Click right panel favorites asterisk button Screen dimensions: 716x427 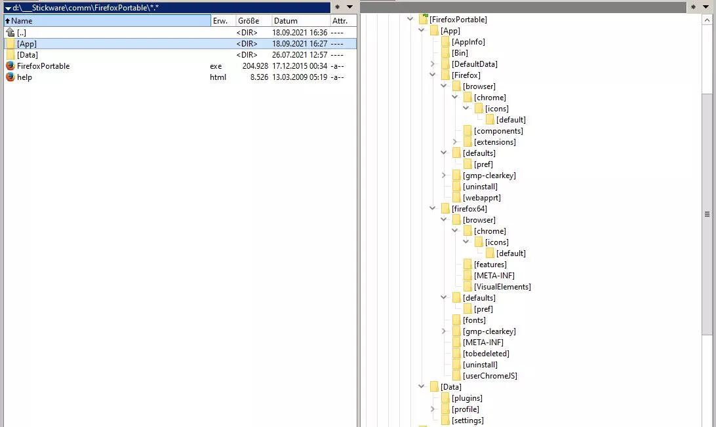(693, 7)
